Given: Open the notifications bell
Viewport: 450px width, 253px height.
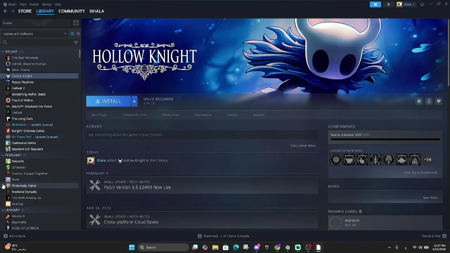Looking at the screenshot, I should (x=388, y=5).
